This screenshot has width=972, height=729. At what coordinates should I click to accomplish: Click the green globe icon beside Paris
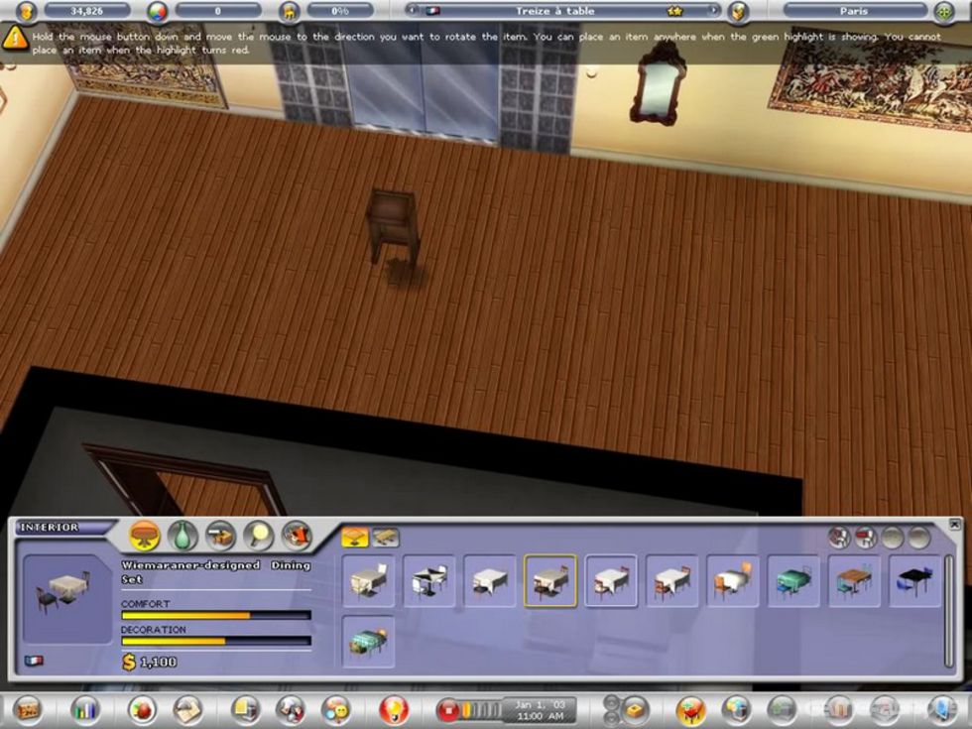pos(943,11)
